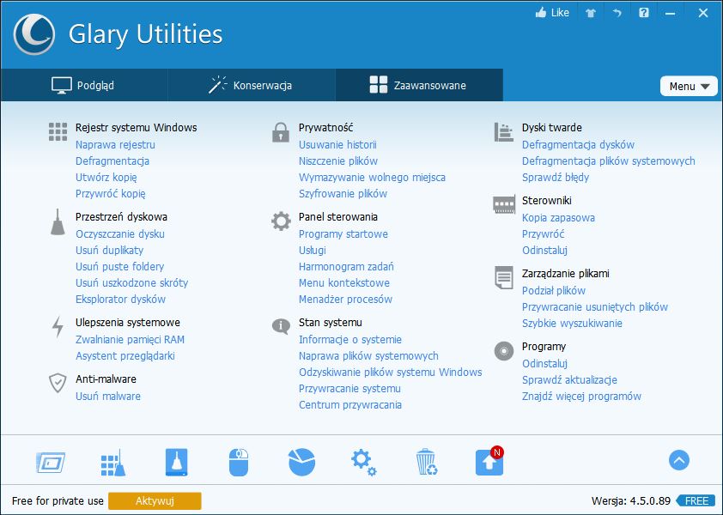Click the double gears icon in bottom toolbar
The image size is (723, 515).
pyautogui.click(x=364, y=463)
